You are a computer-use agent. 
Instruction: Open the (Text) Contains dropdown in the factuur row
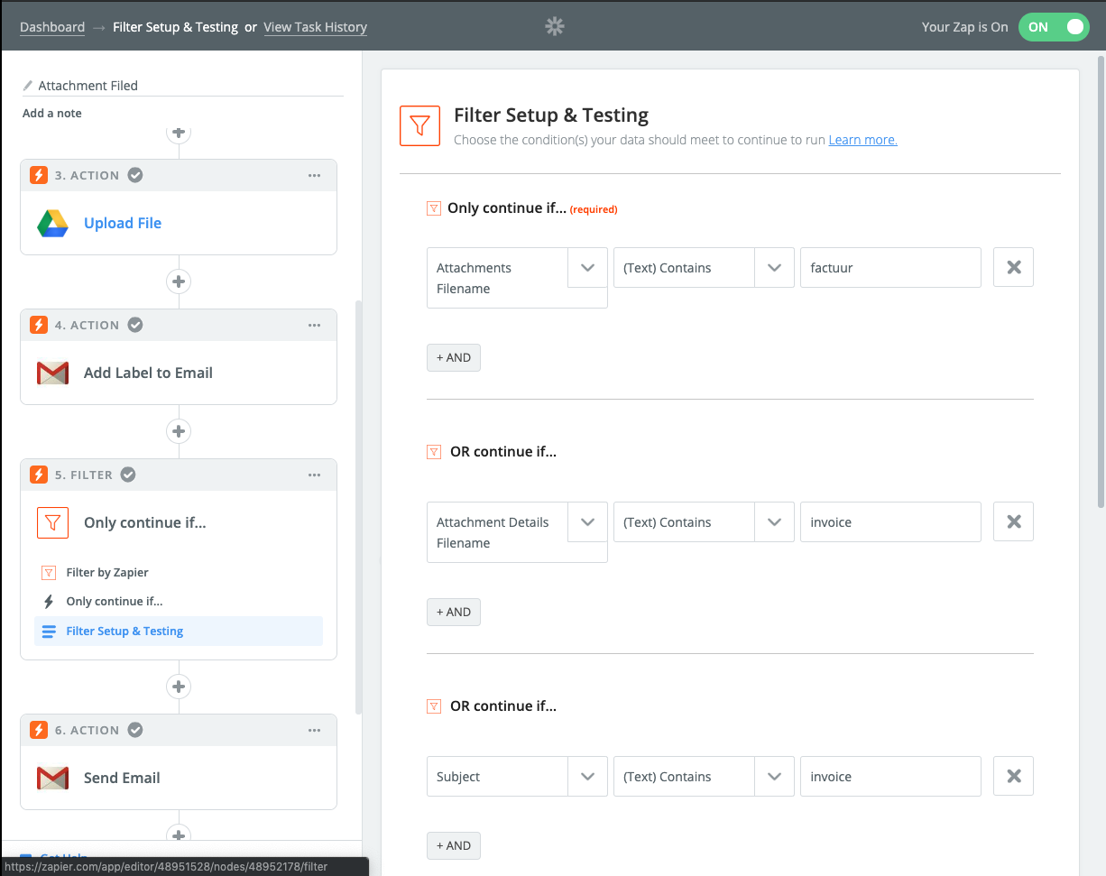[x=773, y=268]
